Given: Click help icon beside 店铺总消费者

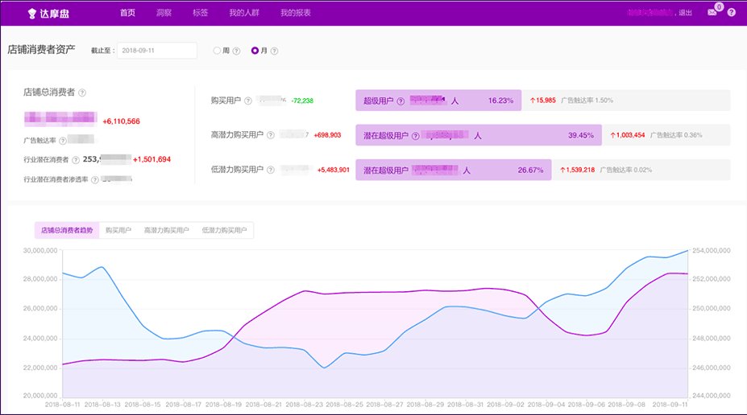Looking at the screenshot, I should pos(82,92).
